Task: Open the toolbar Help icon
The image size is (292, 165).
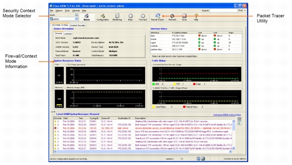Action: click(x=196, y=17)
